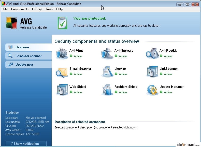Select the Anti-Spyware component label
This screenshot has height=147, width=201.
pyautogui.click(x=124, y=51)
